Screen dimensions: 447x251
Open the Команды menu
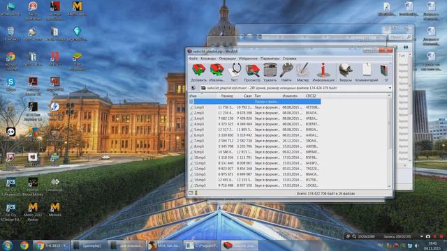coord(208,59)
